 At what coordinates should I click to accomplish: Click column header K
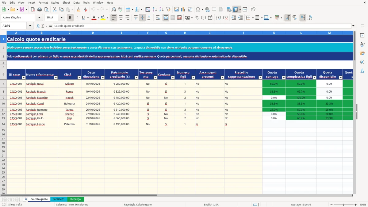(274, 33)
